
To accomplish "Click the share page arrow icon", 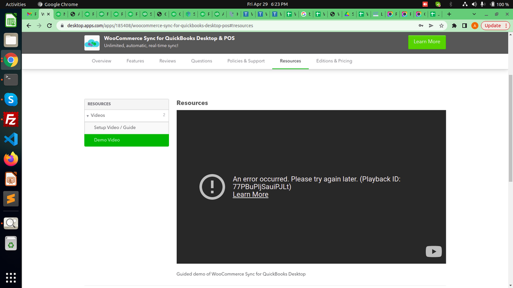I will coord(431,26).
